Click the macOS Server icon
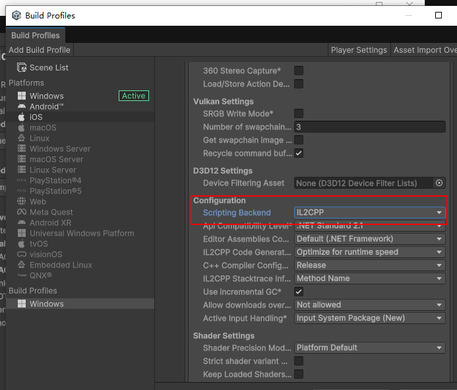This screenshot has height=390, width=457. point(22,159)
